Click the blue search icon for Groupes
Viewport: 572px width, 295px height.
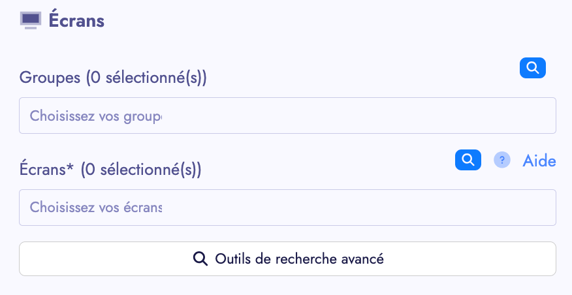(532, 68)
